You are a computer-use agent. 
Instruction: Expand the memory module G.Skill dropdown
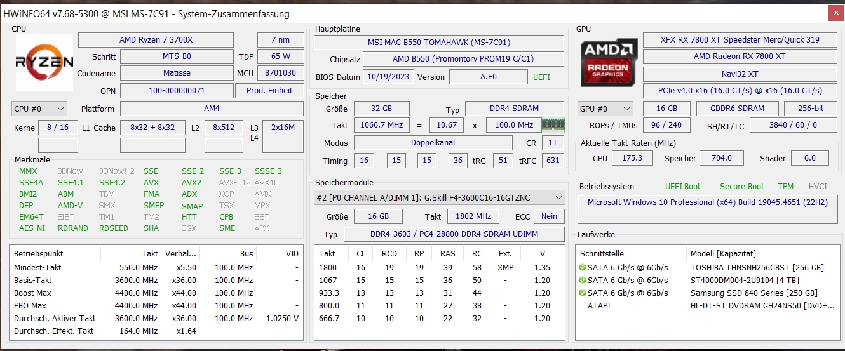439,197
